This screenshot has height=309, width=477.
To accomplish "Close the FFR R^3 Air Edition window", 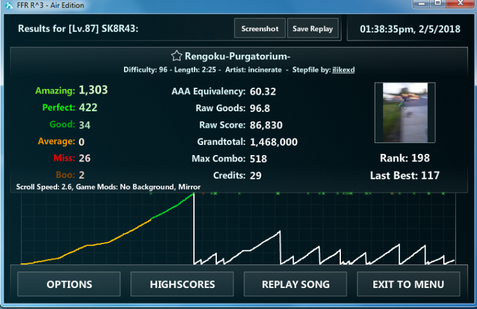I will coord(461,4).
